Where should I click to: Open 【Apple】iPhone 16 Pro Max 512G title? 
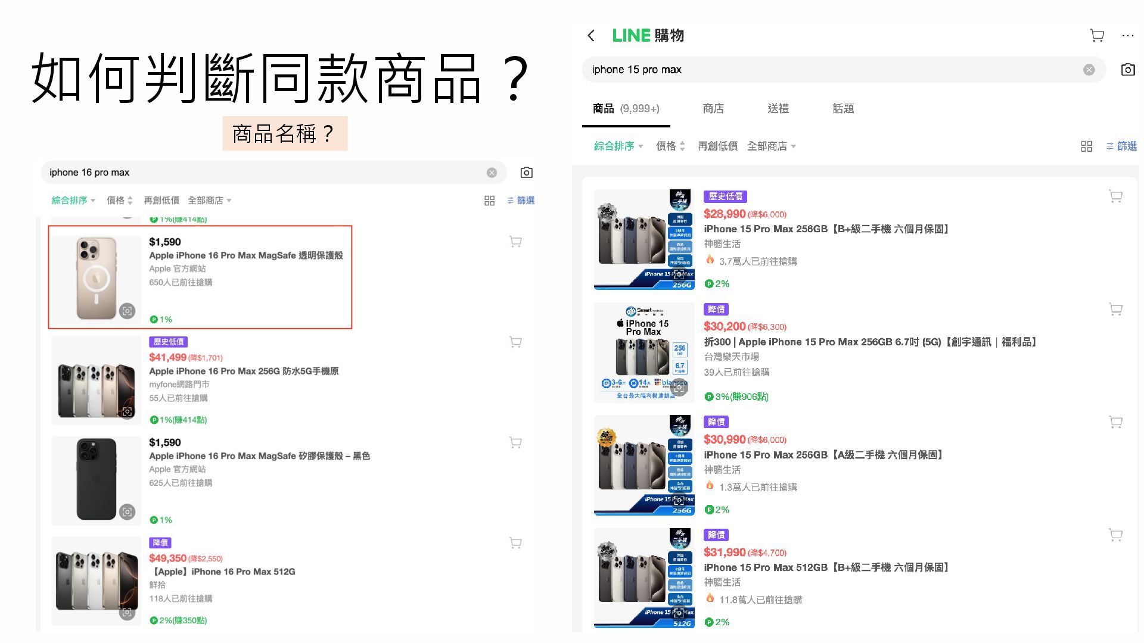[222, 572]
